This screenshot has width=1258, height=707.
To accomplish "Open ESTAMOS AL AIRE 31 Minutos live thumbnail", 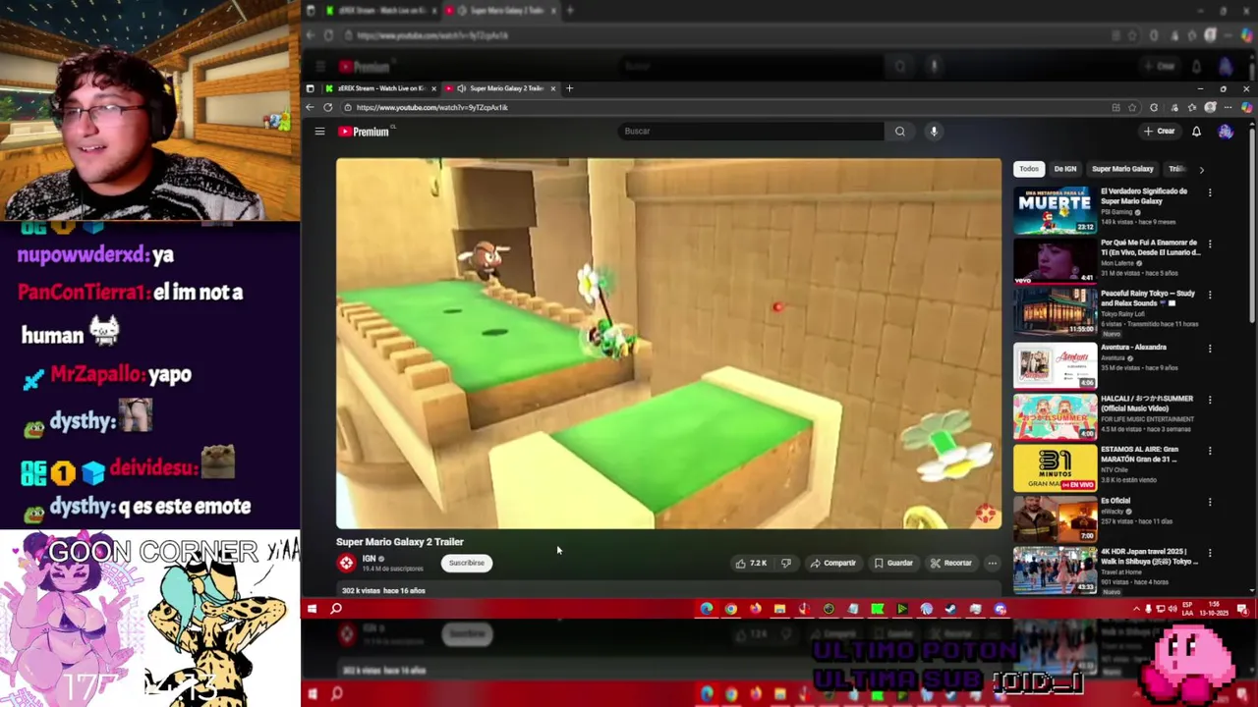I will pos(1055,468).
